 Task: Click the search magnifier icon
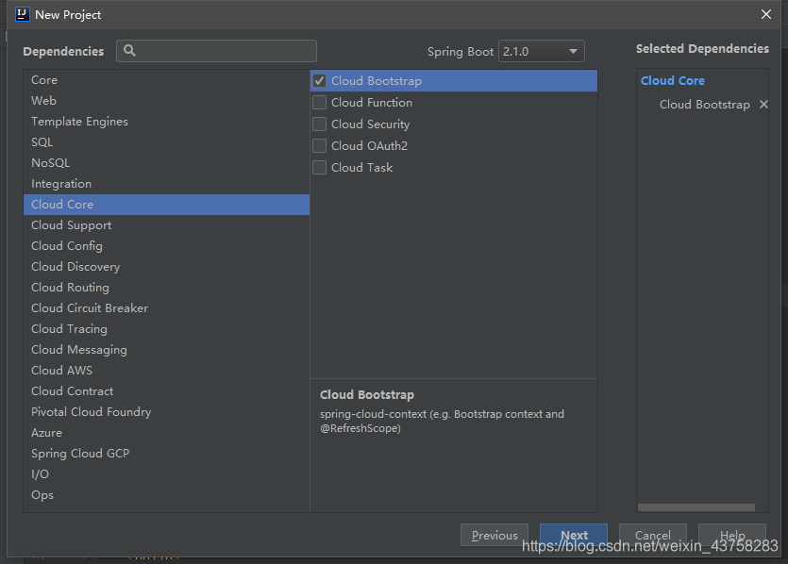pyautogui.click(x=129, y=51)
